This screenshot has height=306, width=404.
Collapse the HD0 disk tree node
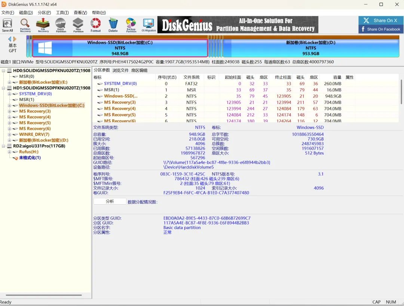tap(4, 71)
